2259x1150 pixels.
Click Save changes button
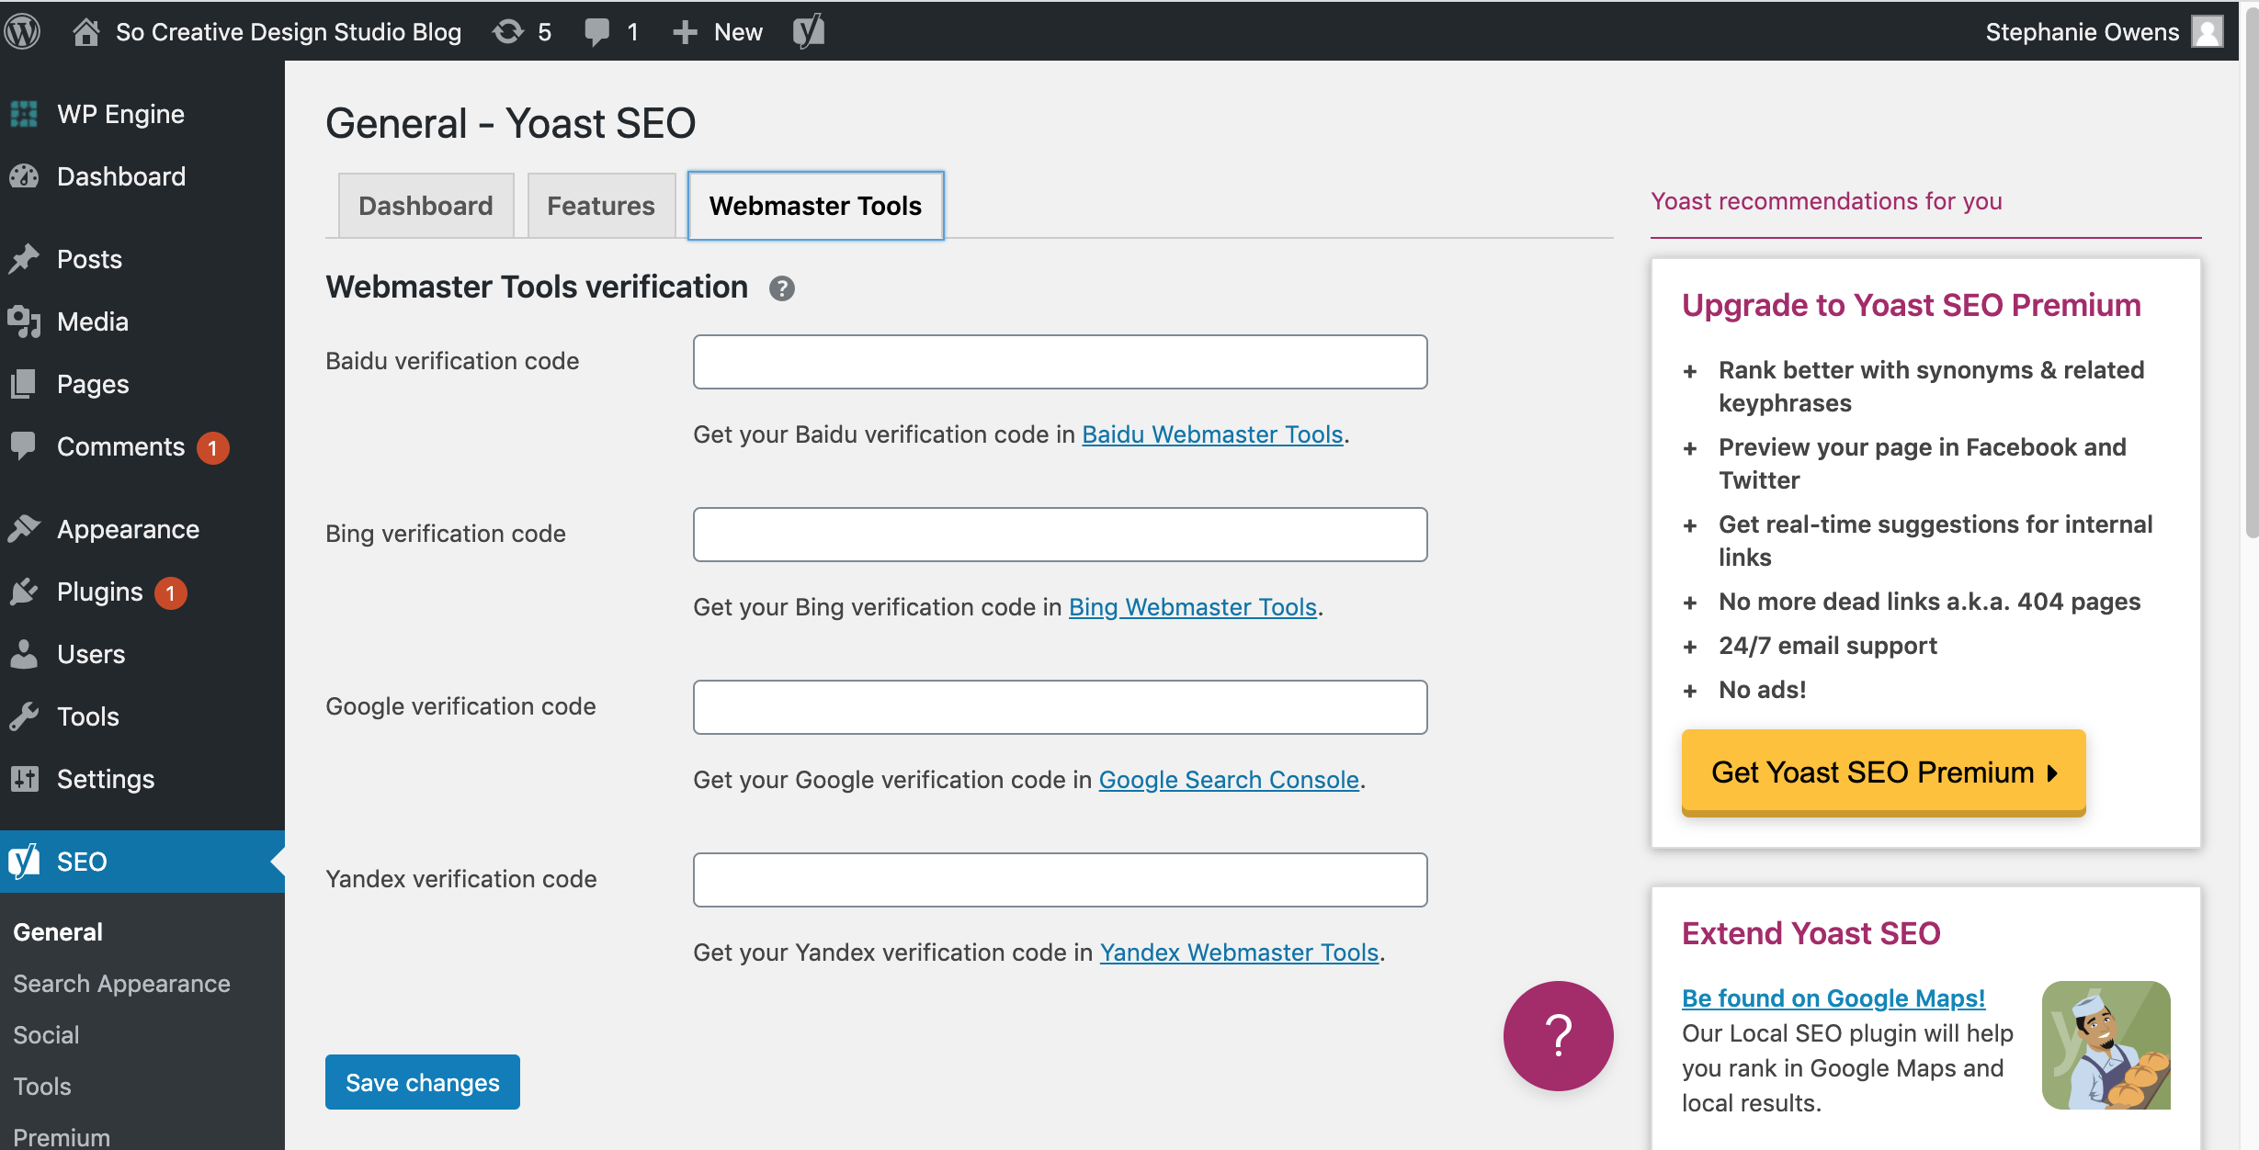tap(423, 1083)
